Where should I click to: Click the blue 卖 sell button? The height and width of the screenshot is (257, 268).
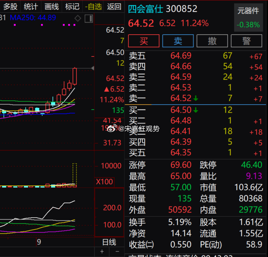tap(178, 41)
